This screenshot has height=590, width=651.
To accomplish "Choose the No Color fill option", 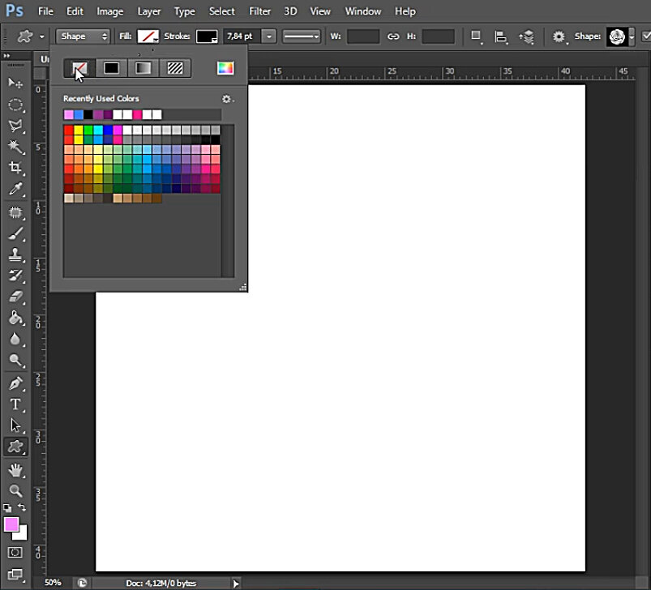I will 79,68.
